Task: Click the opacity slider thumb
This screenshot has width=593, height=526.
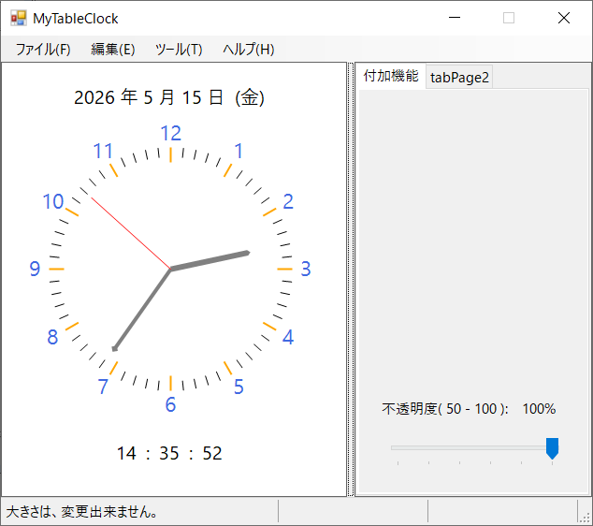Action: pyautogui.click(x=552, y=448)
